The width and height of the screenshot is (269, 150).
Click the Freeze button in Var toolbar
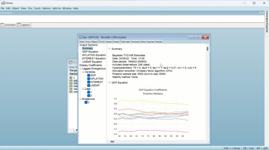[116, 42]
